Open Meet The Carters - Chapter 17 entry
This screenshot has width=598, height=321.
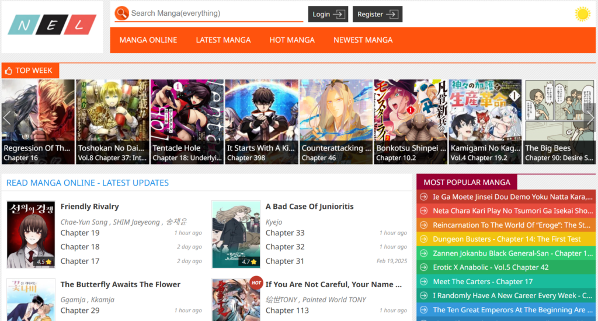[x=482, y=282]
